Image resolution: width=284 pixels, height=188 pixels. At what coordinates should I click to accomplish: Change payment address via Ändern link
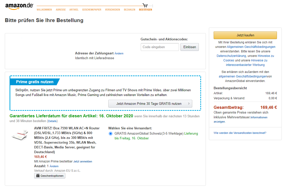(119, 53)
